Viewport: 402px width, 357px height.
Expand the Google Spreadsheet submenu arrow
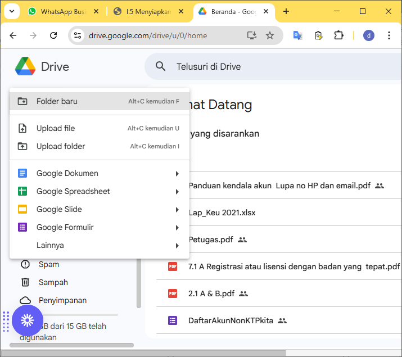pyautogui.click(x=177, y=192)
